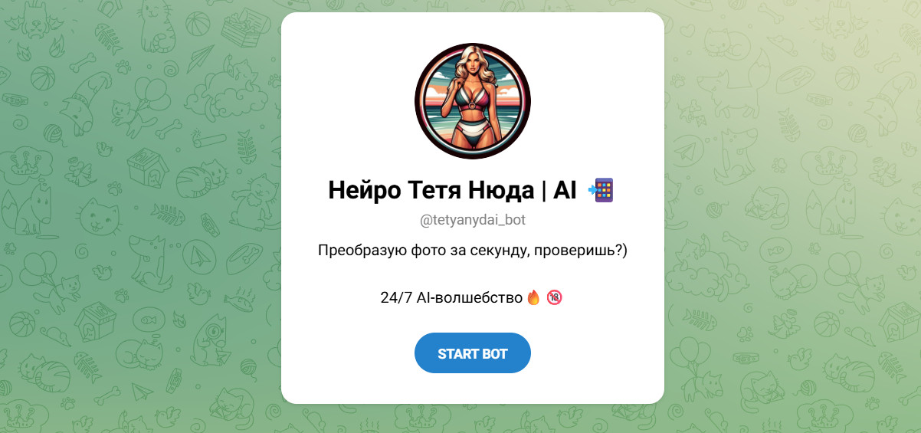Open the @tetyanydai_bot username link

coord(473,220)
